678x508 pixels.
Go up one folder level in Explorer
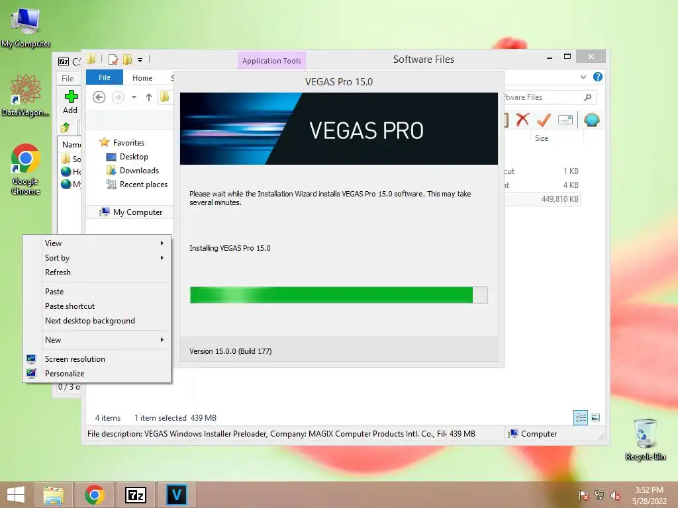click(149, 97)
